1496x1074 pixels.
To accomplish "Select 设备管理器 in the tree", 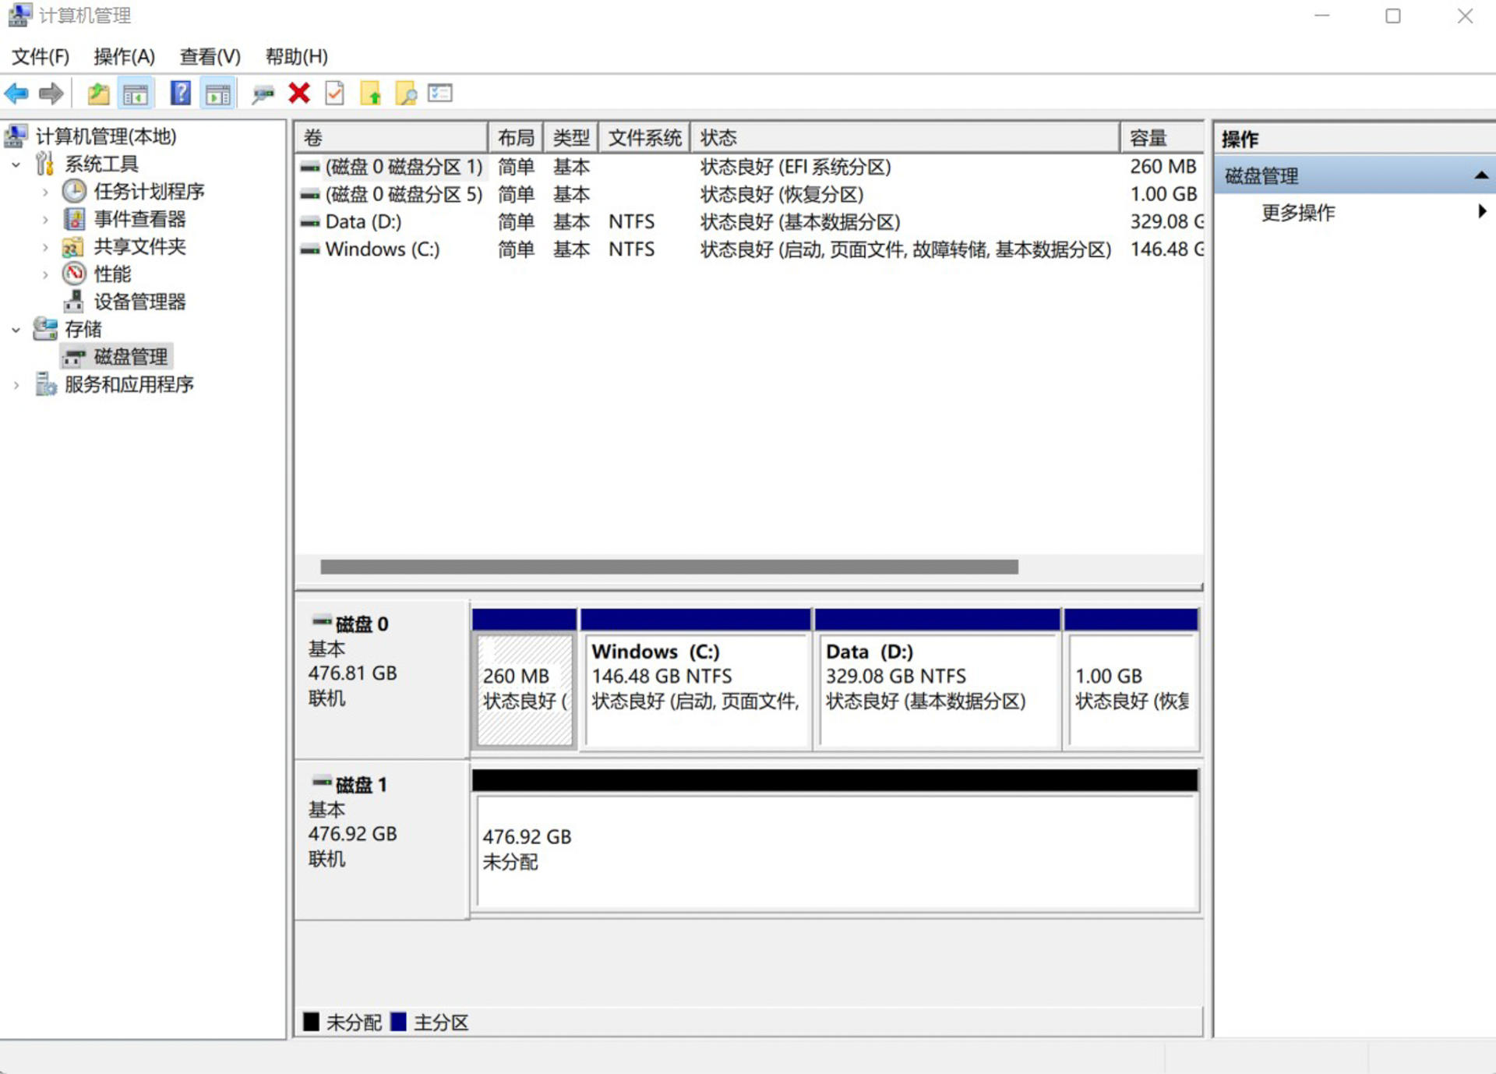I will pos(139,302).
